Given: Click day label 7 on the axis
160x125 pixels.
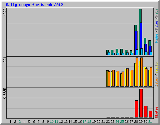Looking at the screenshot, I should click(x=38, y=122).
